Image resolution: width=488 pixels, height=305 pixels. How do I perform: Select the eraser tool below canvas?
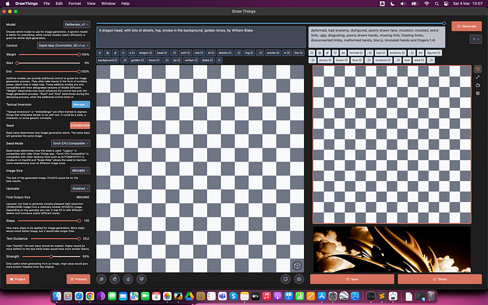(x=128, y=279)
